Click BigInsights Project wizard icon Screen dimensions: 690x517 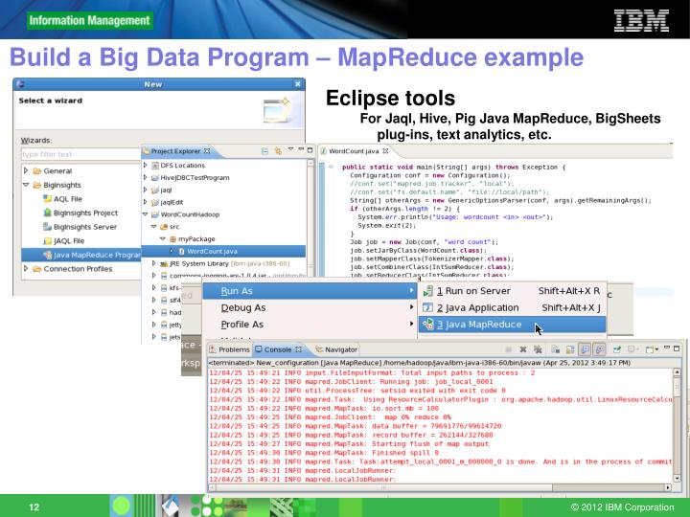coord(48,213)
